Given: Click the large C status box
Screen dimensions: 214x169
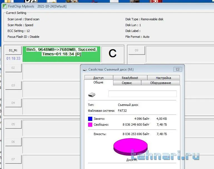Looking at the screenshot, I should click(x=113, y=54).
